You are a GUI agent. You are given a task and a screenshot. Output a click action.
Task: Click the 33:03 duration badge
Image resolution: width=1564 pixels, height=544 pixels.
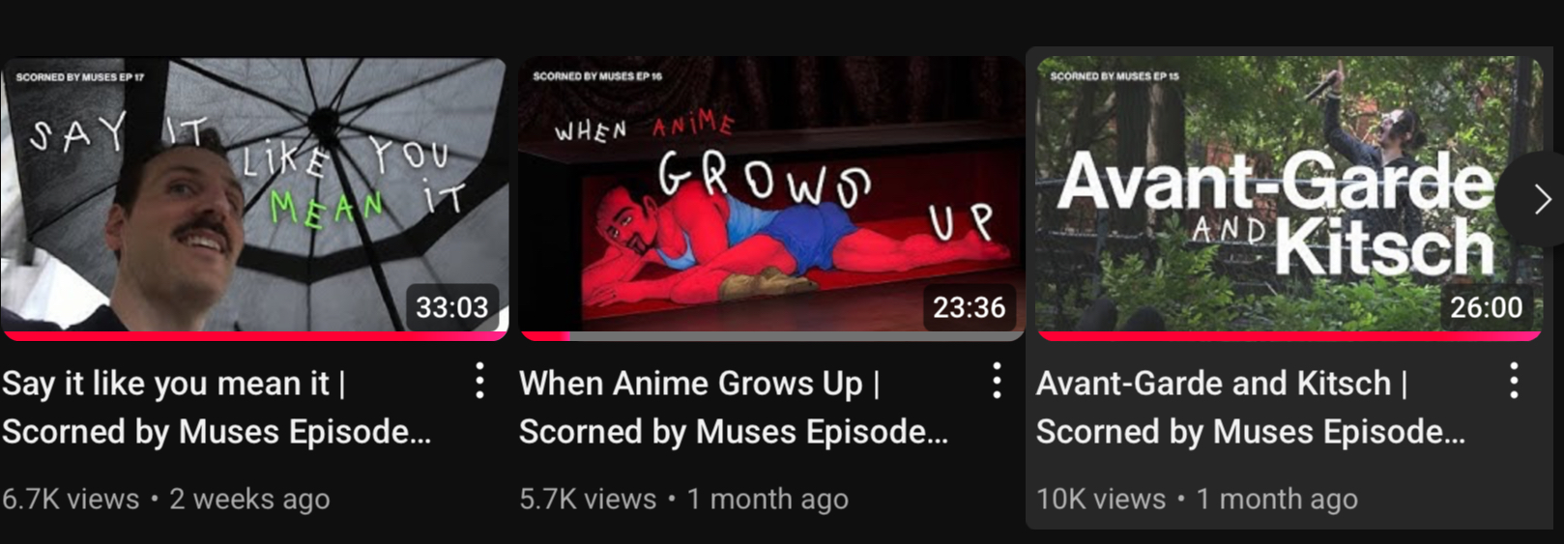(x=452, y=307)
